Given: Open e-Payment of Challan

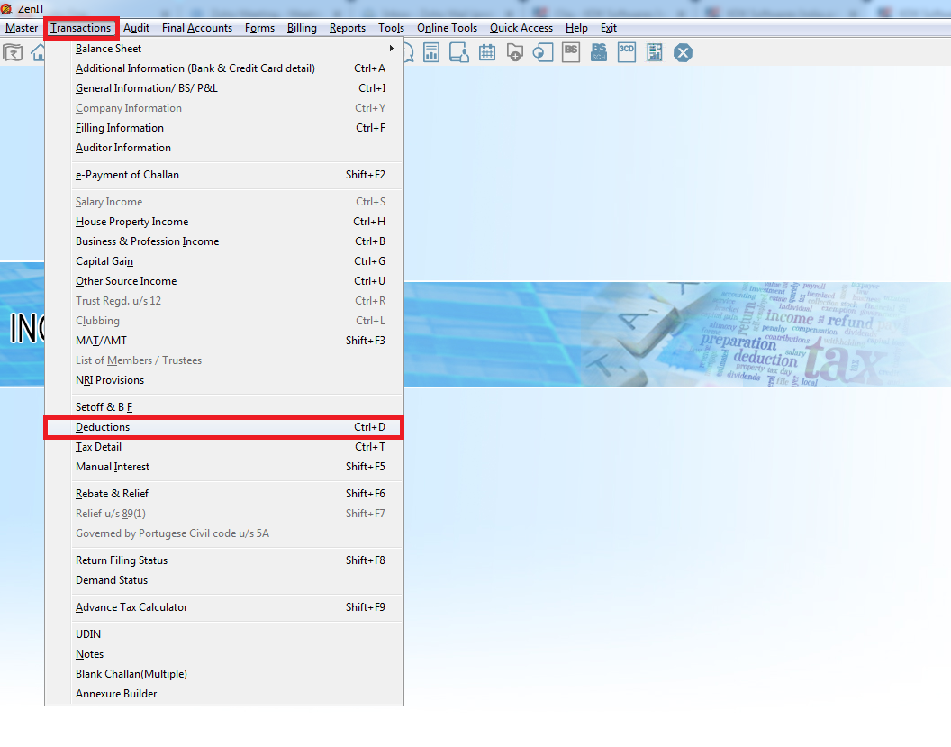Looking at the screenshot, I should coord(224,175).
